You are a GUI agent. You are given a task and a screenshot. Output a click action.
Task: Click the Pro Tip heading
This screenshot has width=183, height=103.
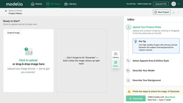coord(142,41)
